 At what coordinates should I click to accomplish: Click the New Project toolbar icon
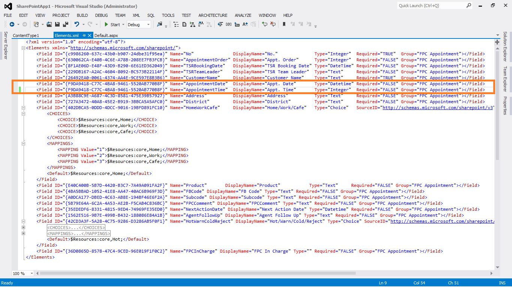coord(36,24)
